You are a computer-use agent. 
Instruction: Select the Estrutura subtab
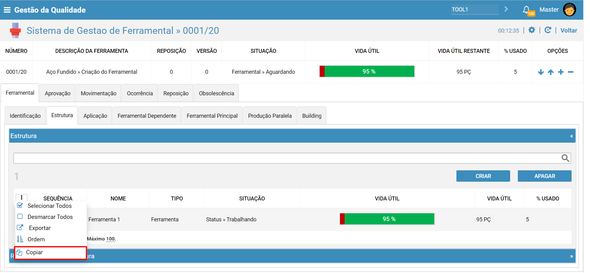pos(62,115)
